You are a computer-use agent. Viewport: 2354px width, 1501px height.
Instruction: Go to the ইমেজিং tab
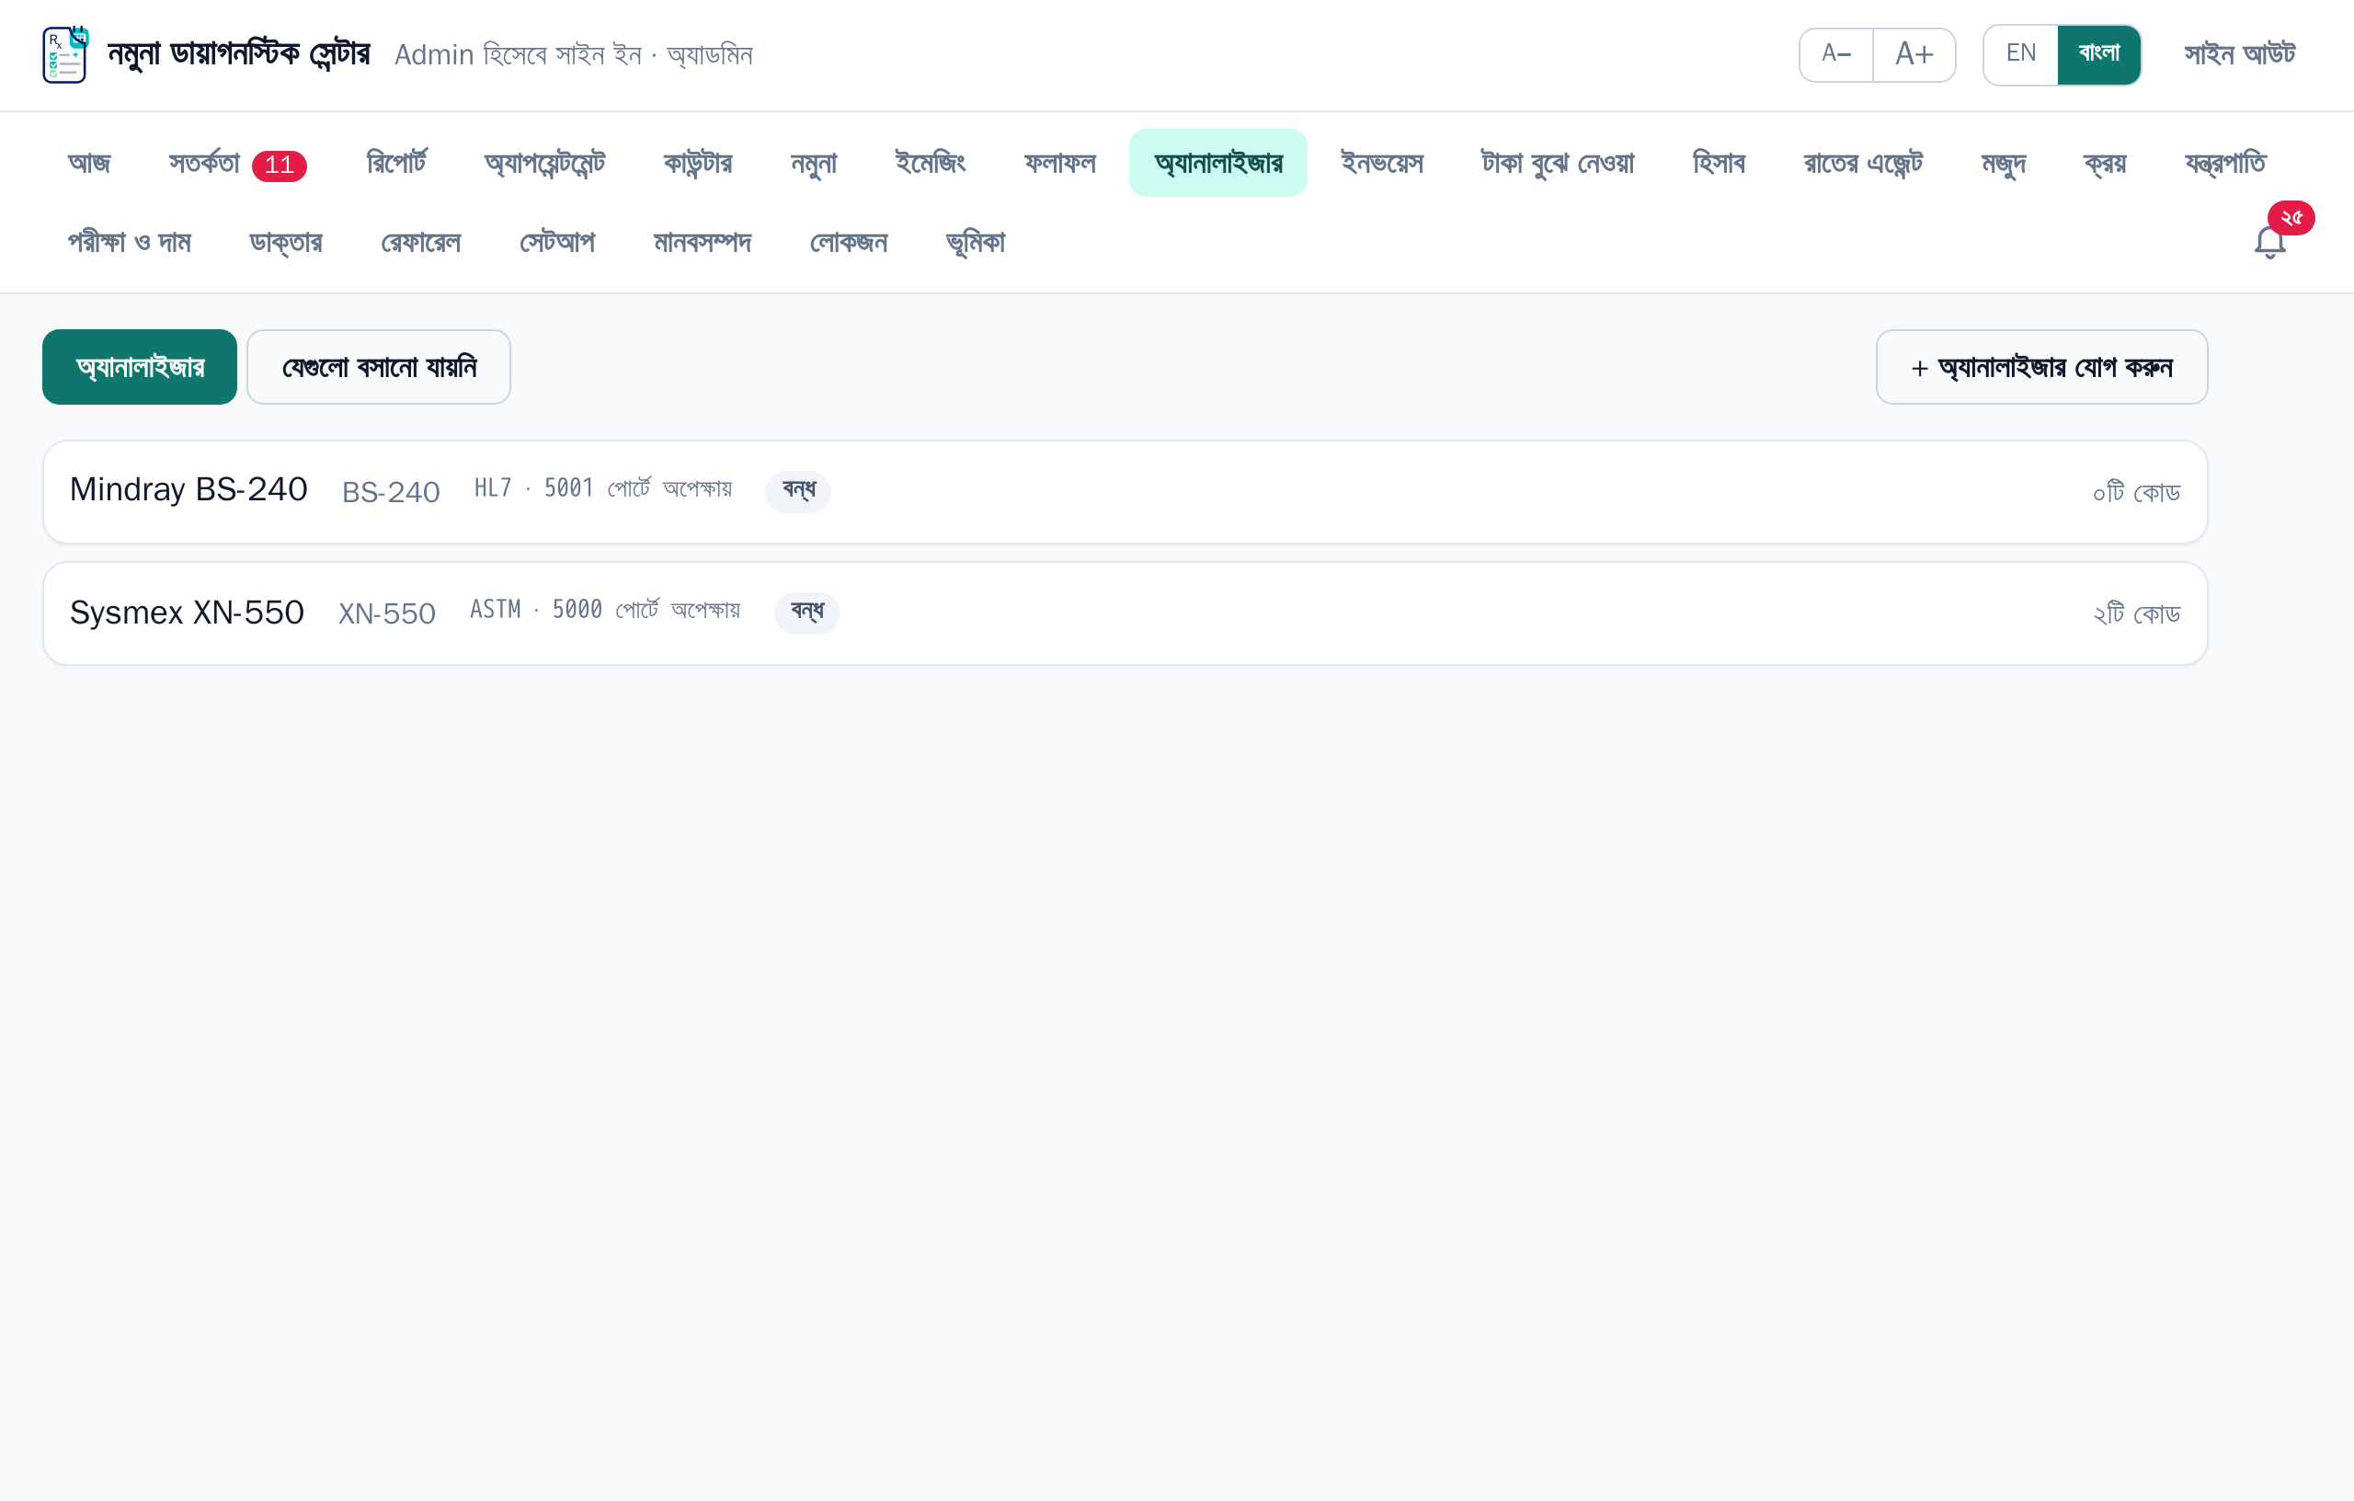[931, 164]
